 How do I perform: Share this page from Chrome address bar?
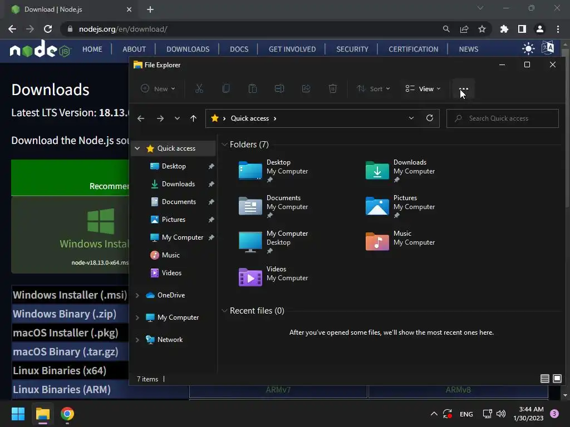coord(464,29)
